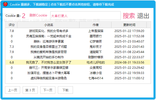Click update time 2024-08-31 19:33:56
Image resolution: width=156 pixels, height=100 pixels.
pos(129,62)
